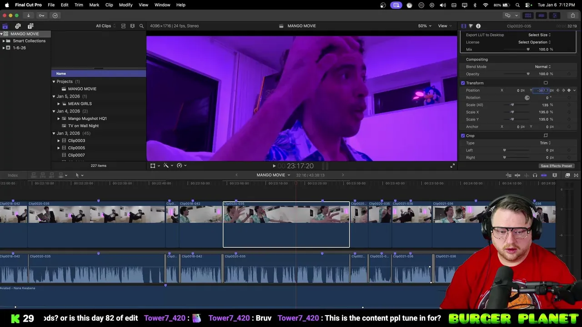Screen dimensions: 582x327
Task: Go back in timeline history arrow
Action: tap(236, 175)
